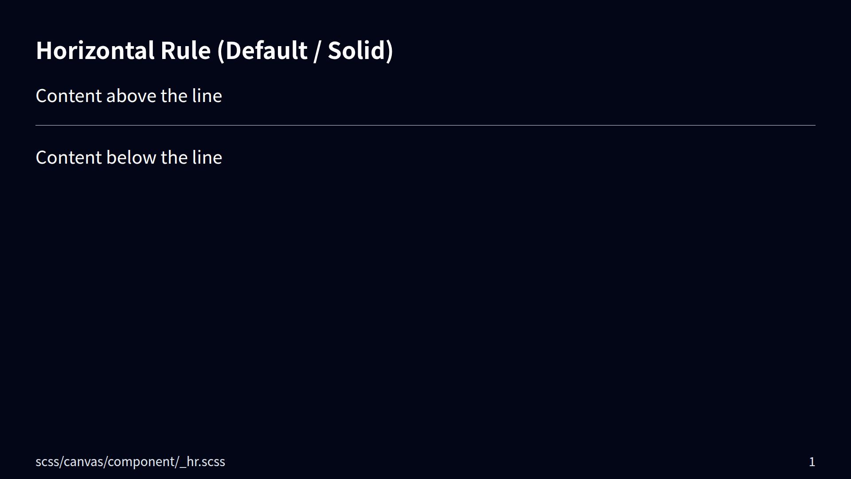Click the word "Default" in the title parentheses
The height and width of the screenshot is (479, 851).
tap(266, 51)
